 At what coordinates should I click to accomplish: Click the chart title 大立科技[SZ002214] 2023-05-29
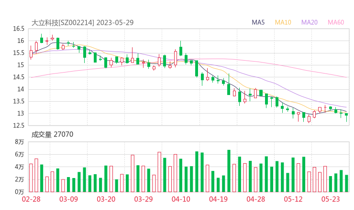pos(82,22)
